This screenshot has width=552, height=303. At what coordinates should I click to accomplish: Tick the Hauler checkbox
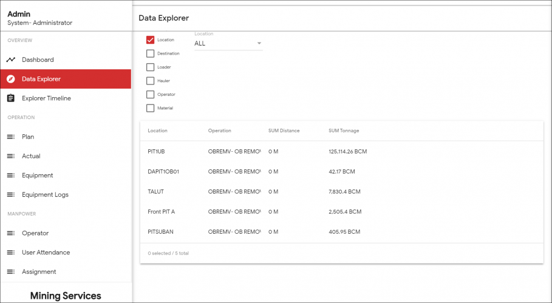pyautogui.click(x=150, y=81)
